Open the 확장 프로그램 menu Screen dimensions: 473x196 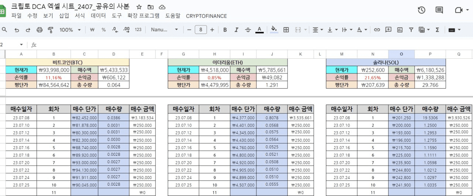(x=143, y=16)
